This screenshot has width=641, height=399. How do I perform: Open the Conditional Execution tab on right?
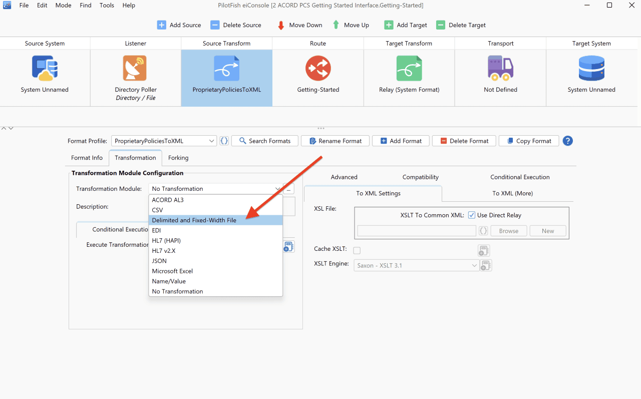pyautogui.click(x=520, y=177)
